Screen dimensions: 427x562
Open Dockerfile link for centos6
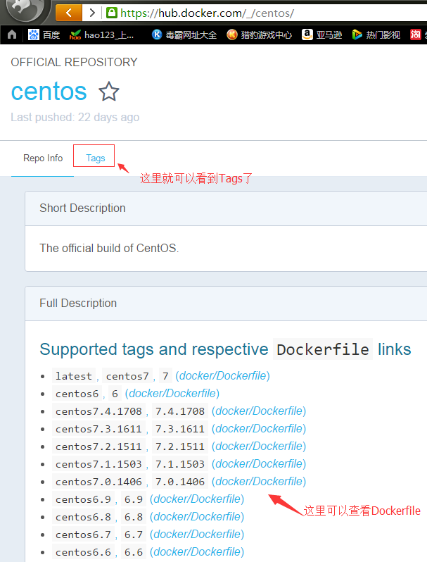172,394
